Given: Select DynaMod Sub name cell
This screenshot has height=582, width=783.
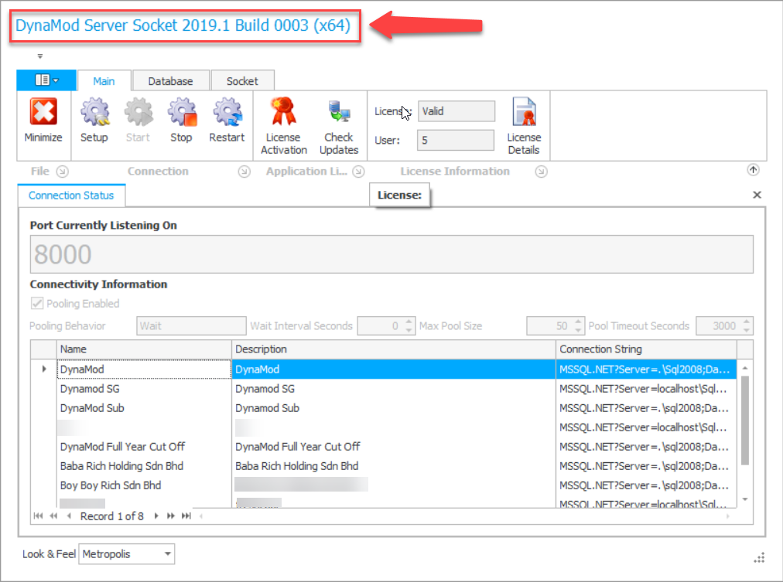Looking at the screenshot, I should pos(144,408).
